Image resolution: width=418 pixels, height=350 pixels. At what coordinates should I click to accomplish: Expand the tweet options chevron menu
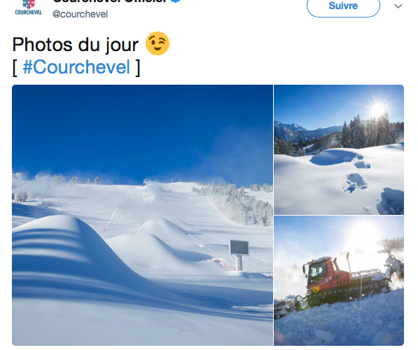[x=398, y=6]
